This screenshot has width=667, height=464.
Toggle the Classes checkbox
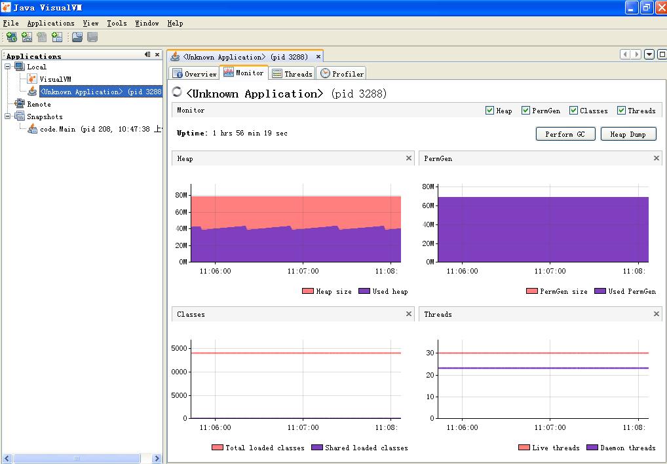click(x=573, y=111)
